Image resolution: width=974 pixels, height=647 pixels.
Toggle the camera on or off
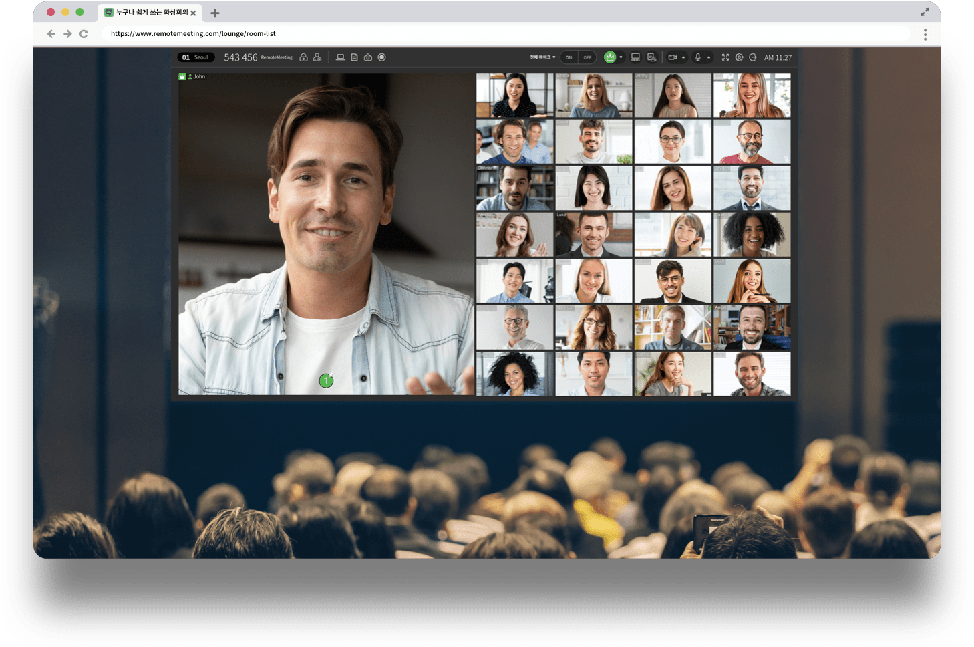click(673, 57)
